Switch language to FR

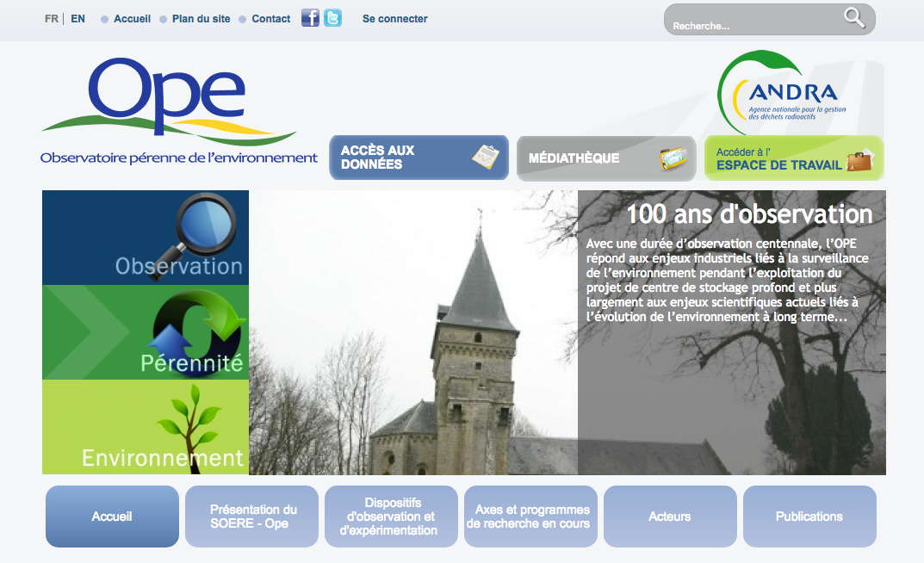point(52,19)
